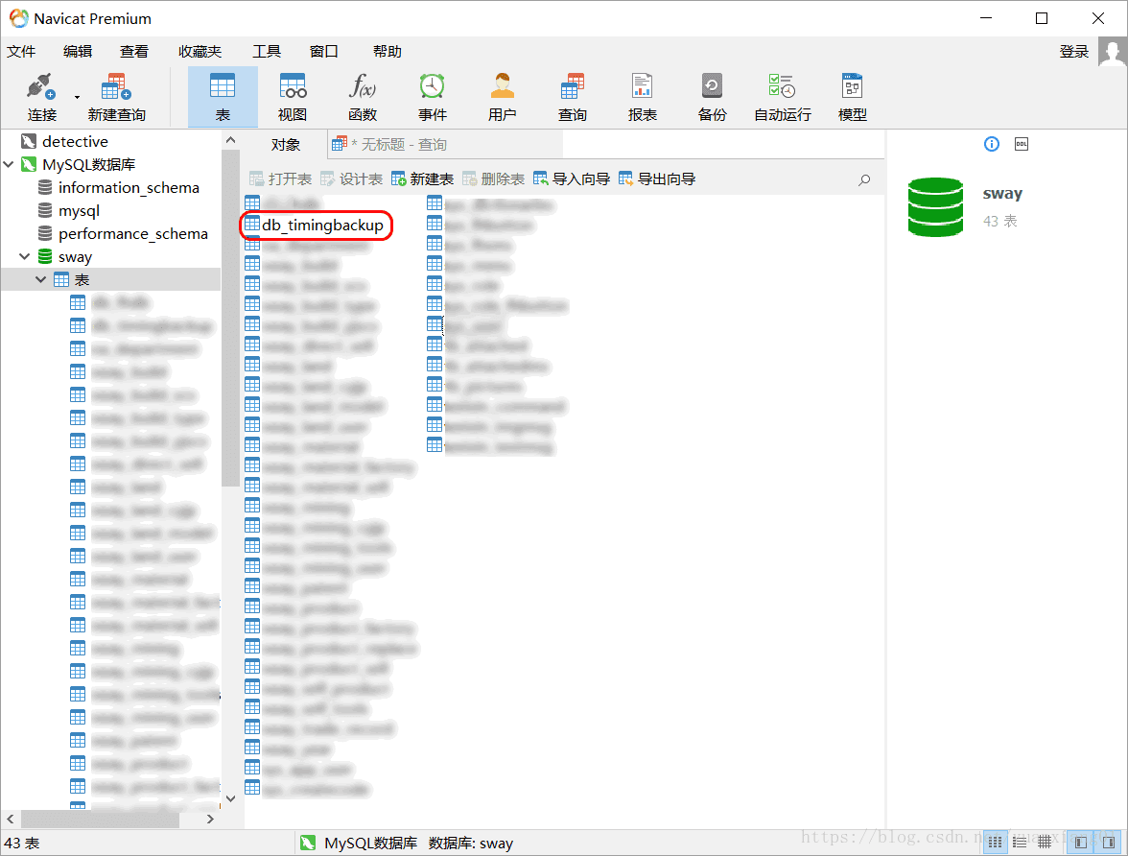Open the 查看 menu
The image size is (1128, 856).
click(x=134, y=52)
